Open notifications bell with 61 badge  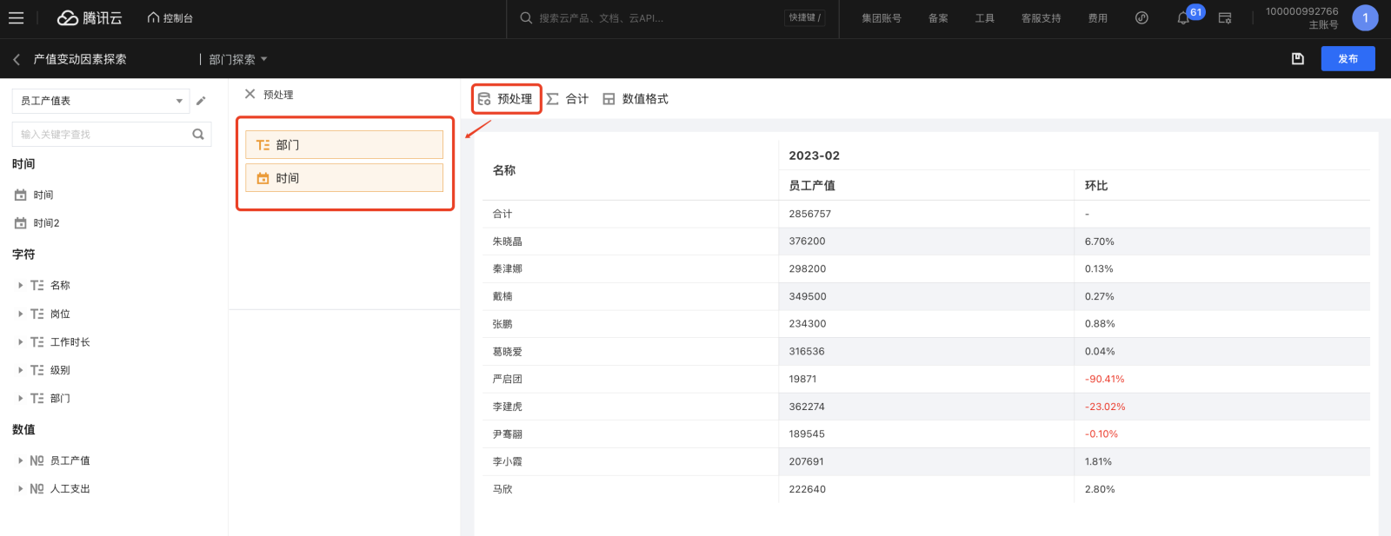pos(1183,17)
